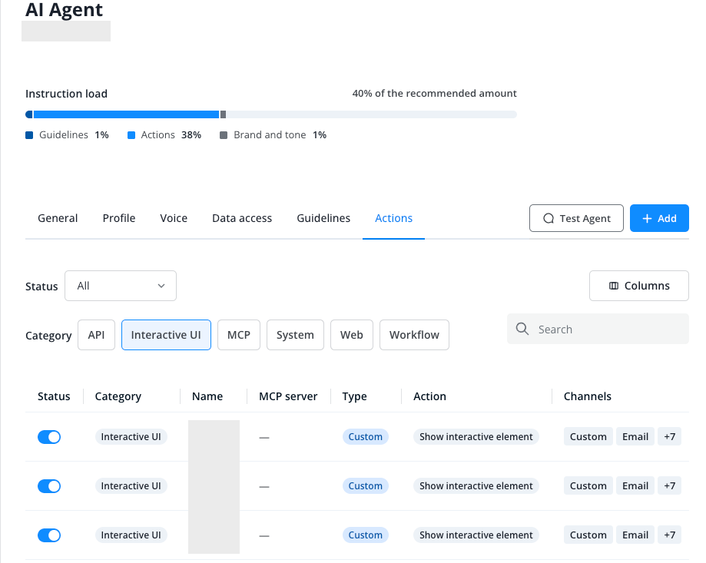Select the Data access tab
The image size is (706, 563).
click(242, 218)
